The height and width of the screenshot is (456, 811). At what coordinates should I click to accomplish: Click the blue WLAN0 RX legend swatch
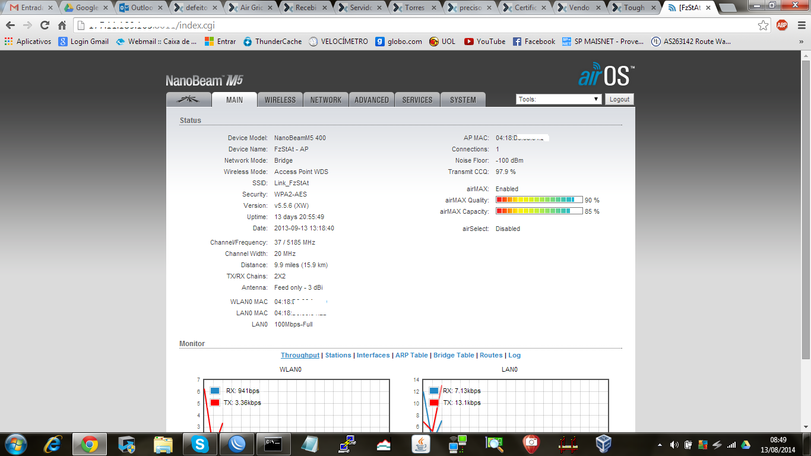click(215, 391)
